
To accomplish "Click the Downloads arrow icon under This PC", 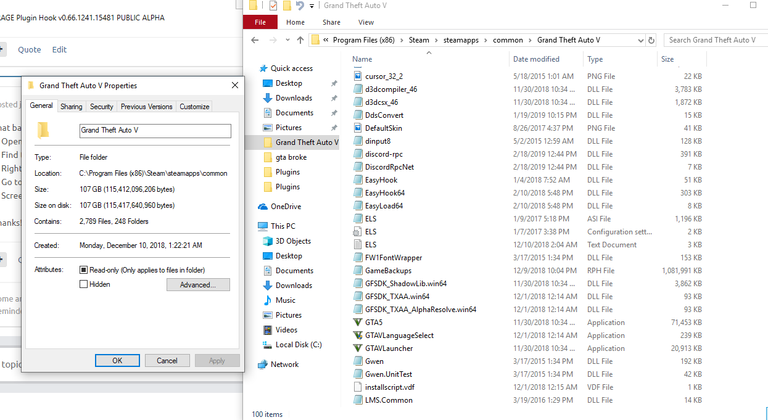I will tap(268, 286).
